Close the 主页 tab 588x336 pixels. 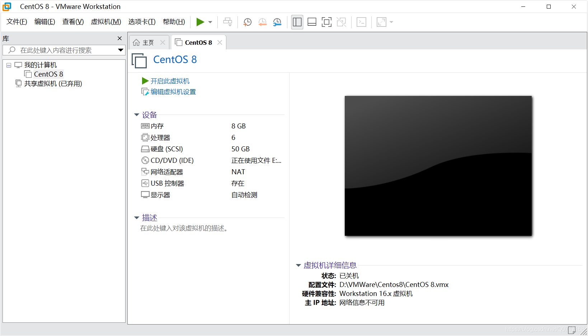[163, 43]
